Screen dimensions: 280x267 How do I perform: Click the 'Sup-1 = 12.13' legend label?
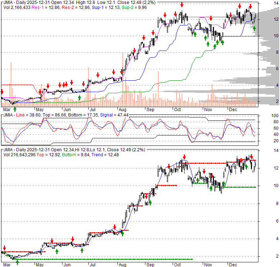[x=106, y=8]
